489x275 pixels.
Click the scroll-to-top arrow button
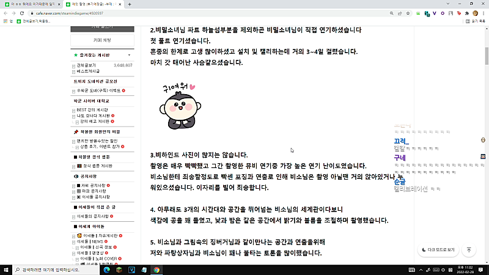[469, 250]
